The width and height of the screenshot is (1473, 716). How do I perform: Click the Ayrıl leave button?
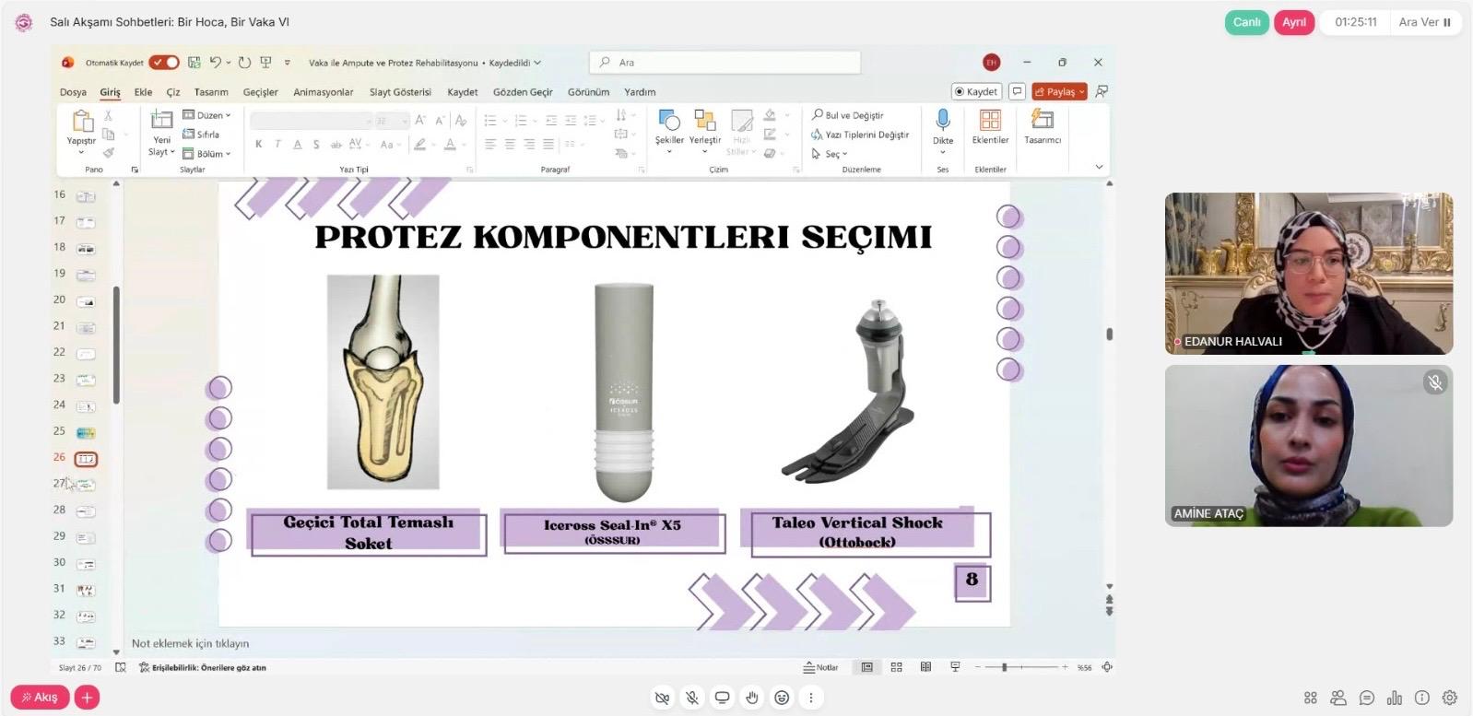tap(1293, 22)
